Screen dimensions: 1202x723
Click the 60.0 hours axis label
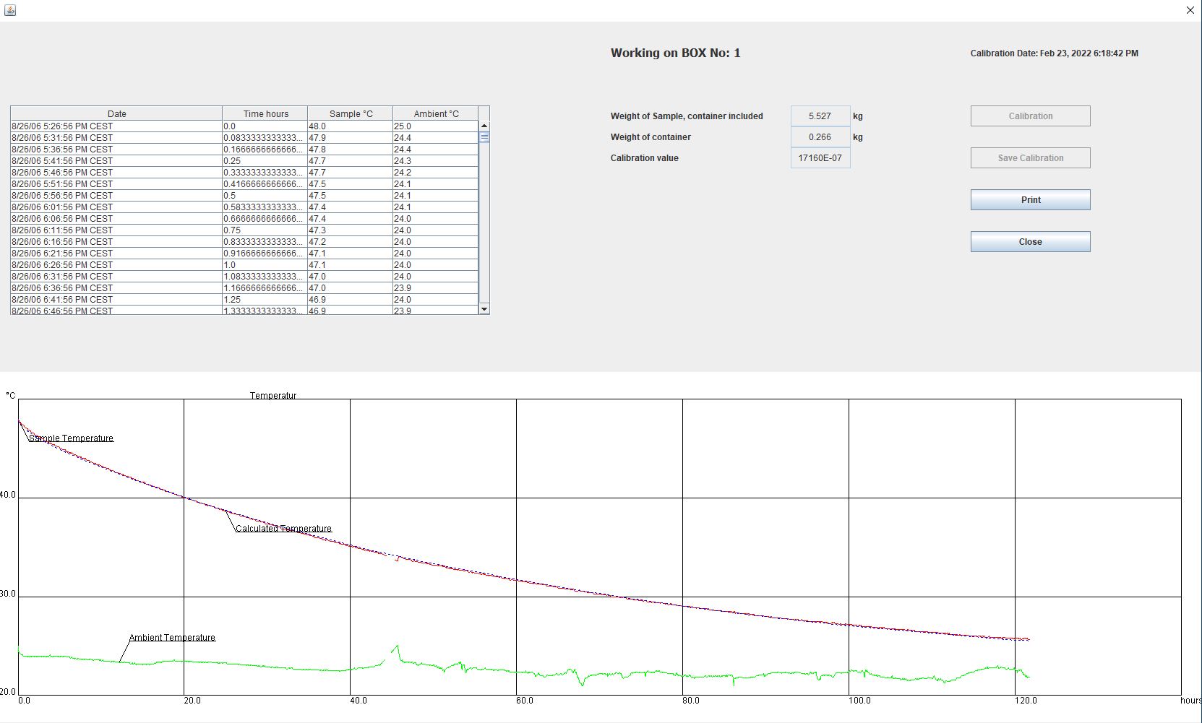pos(525,701)
